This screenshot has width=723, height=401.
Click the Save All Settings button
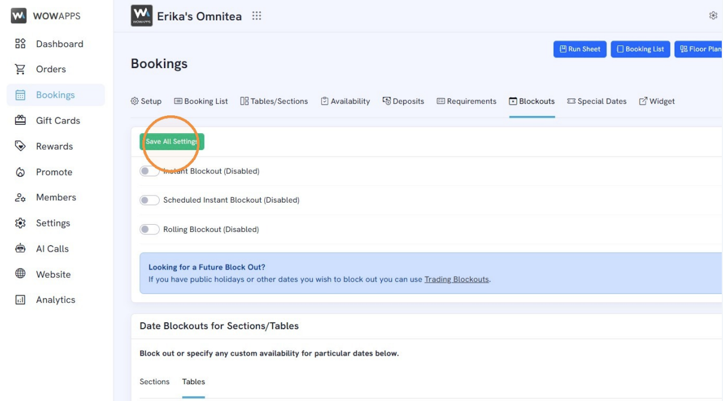point(172,142)
